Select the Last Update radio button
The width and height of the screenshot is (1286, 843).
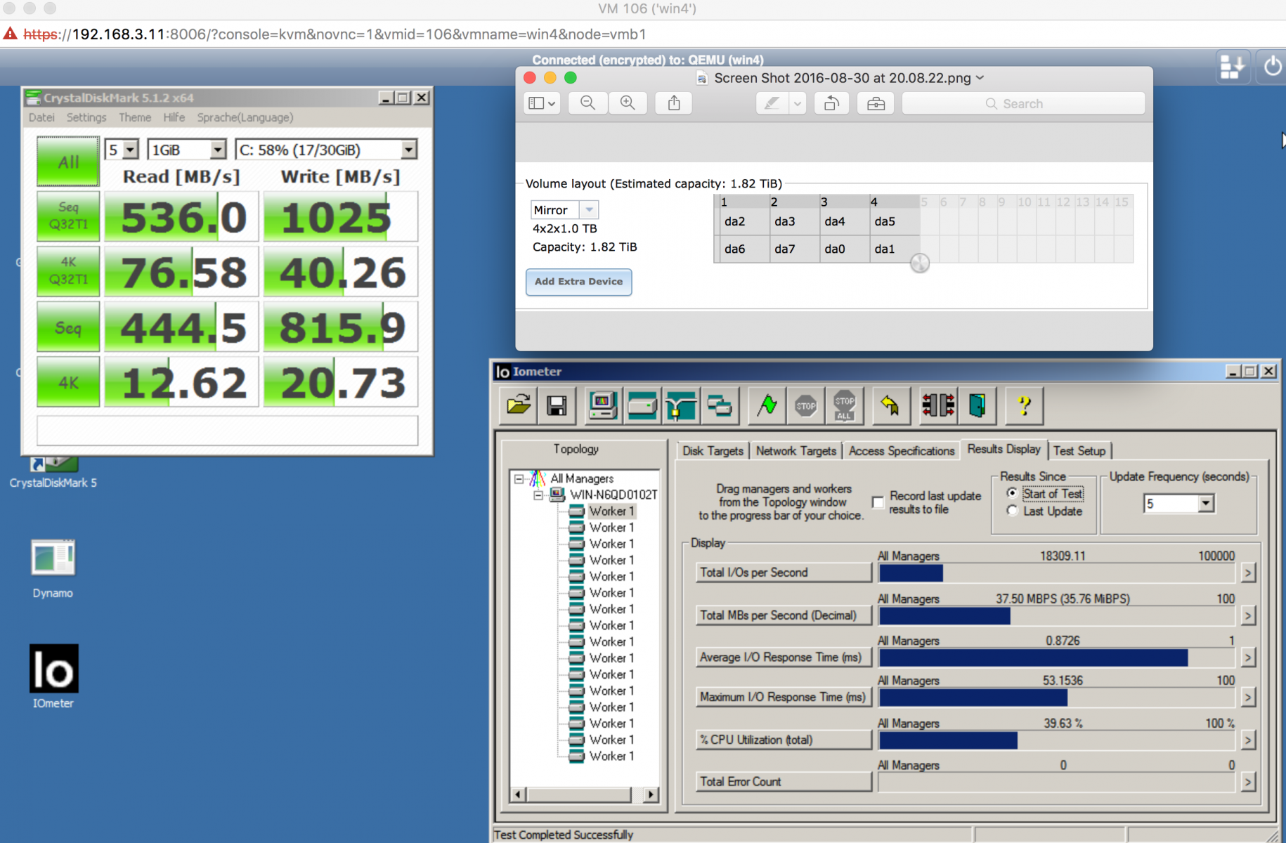pos(1012,511)
